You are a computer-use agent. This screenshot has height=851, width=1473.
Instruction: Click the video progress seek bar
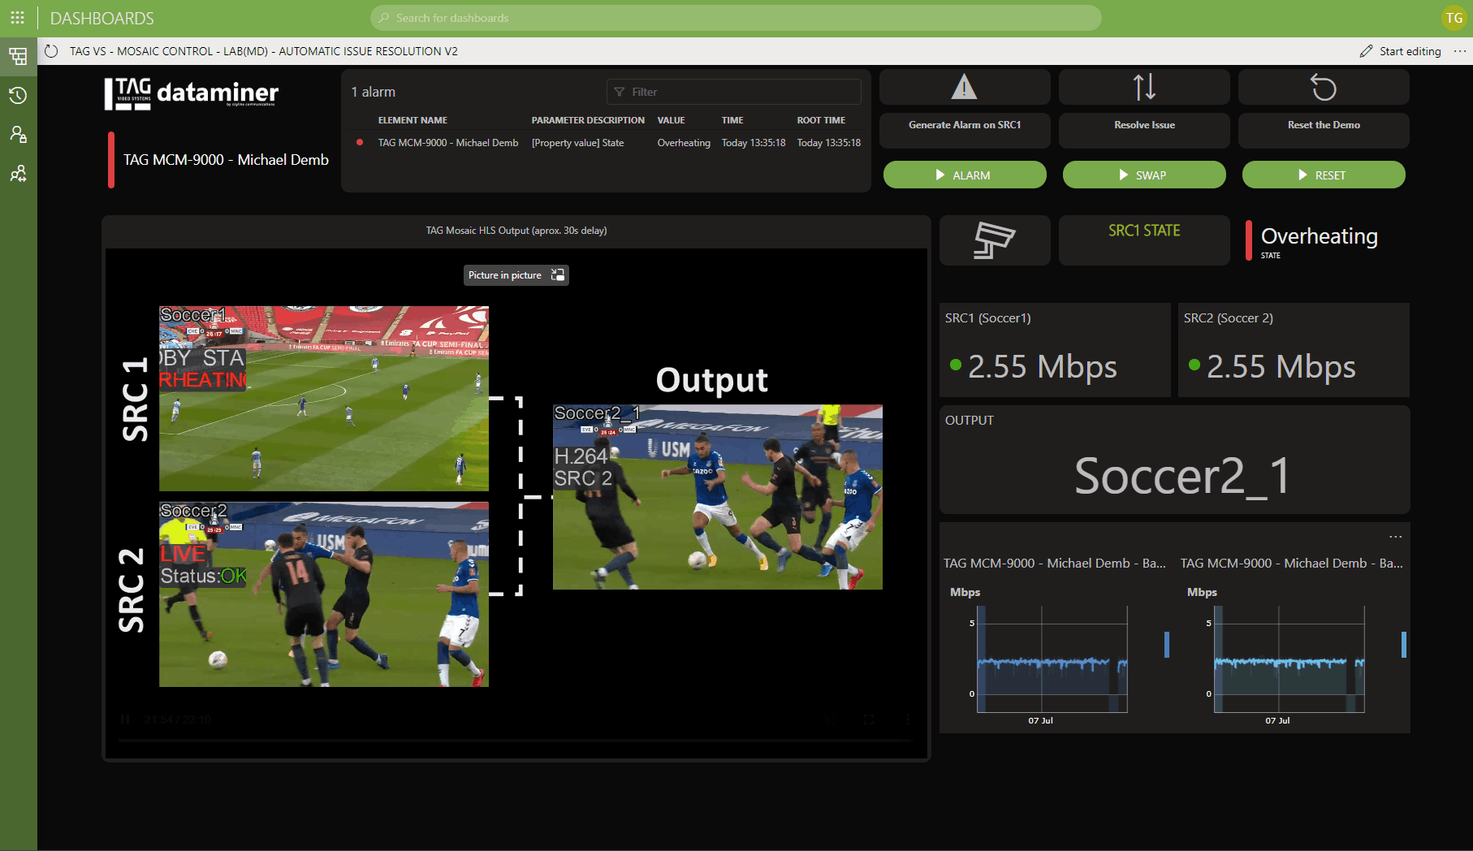click(x=516, y=741)
